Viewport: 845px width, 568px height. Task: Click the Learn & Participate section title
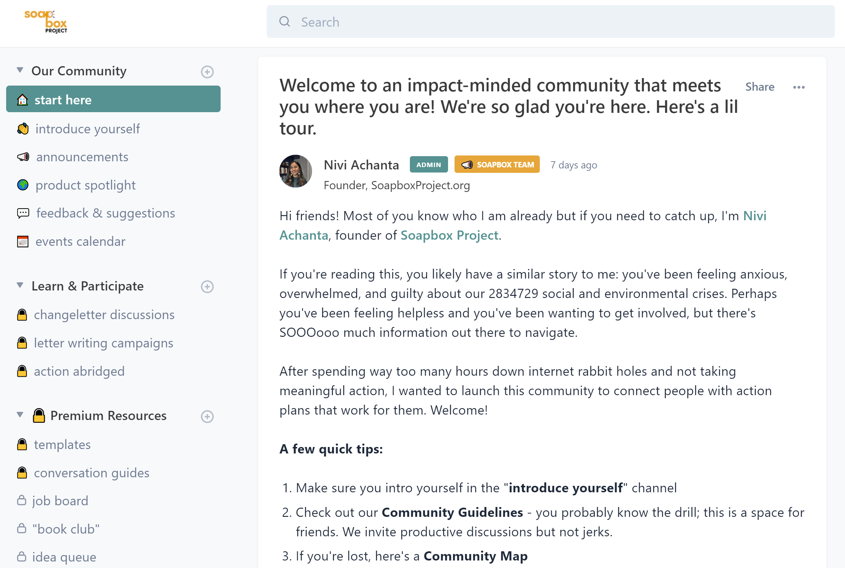(88, 286)
